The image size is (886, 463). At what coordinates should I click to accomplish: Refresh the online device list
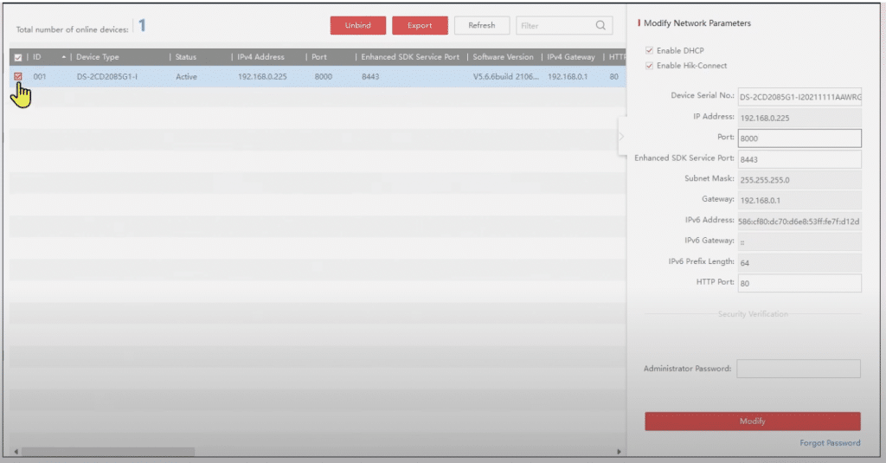pyautogui.click(x=481, y=26)
